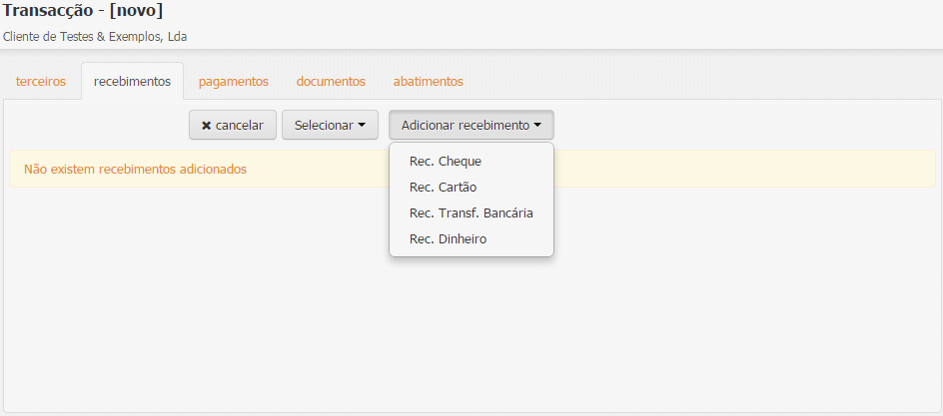Select the recebimentos tab

(132, 82)
